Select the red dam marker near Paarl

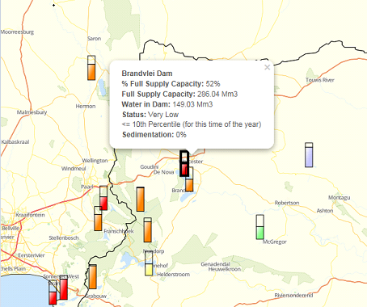pos(103,198)
